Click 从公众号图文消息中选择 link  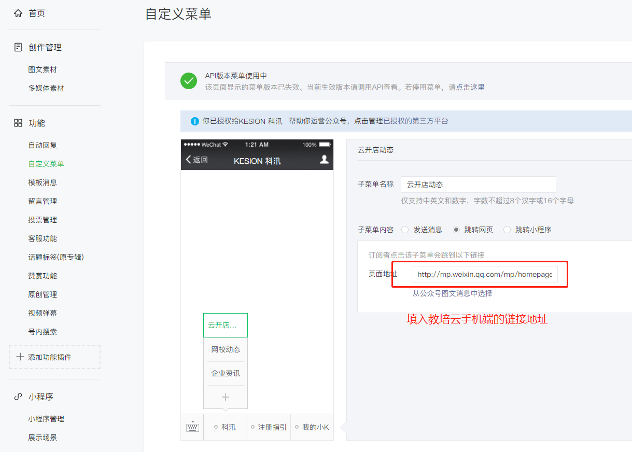[452, 293]
